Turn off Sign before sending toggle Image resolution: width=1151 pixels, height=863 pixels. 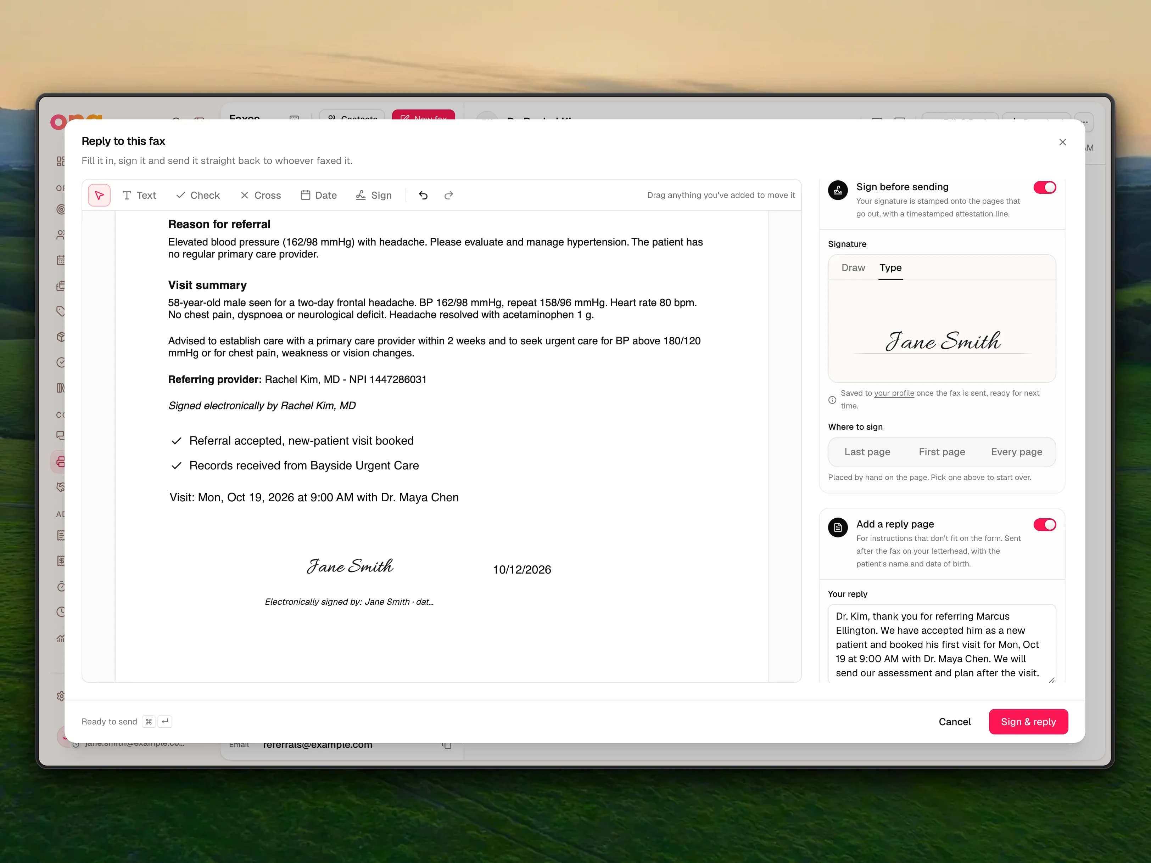coord(1044,188)
